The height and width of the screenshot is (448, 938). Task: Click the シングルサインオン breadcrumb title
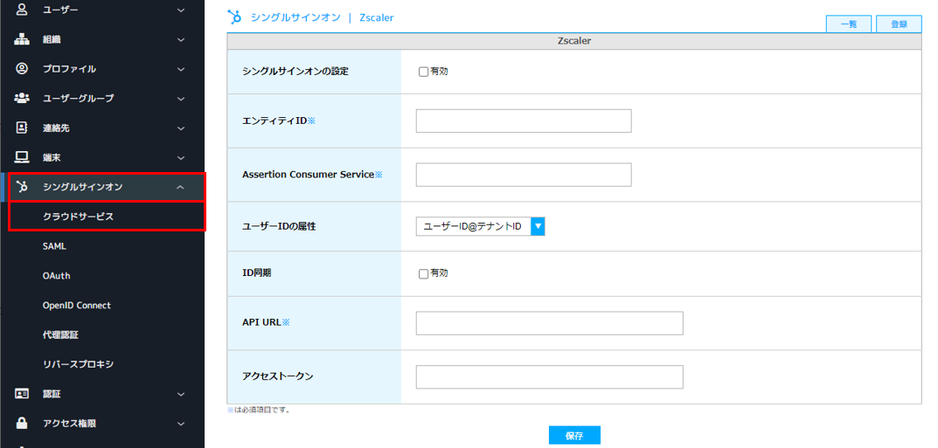click(x=295, y=17)
